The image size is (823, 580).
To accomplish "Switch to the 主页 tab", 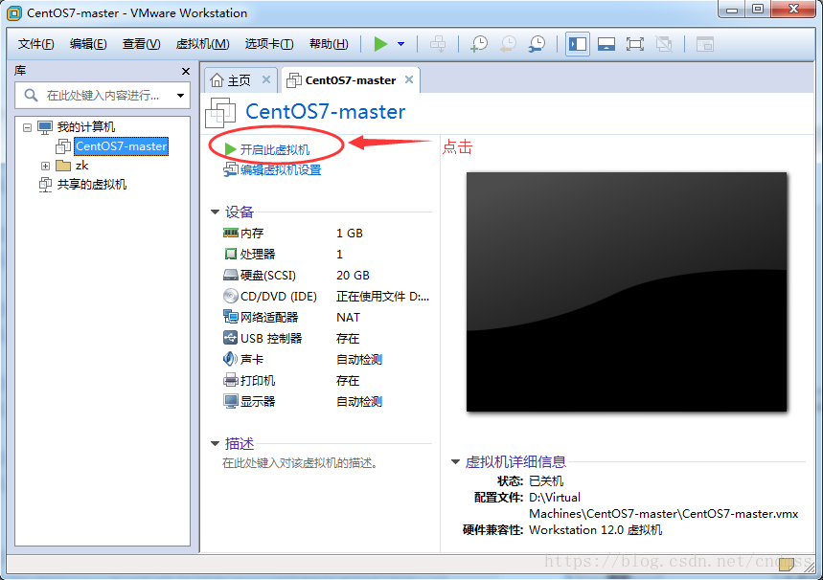I will [240, 80].
